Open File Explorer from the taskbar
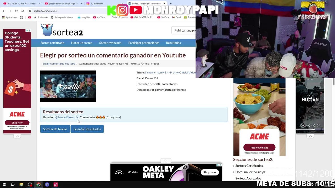335x188 pixels. tap(21, 185)
